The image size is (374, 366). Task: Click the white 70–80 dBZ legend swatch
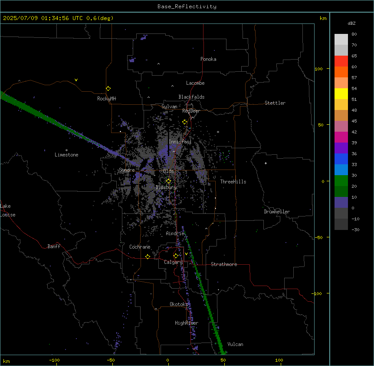[x=341, y=40]
